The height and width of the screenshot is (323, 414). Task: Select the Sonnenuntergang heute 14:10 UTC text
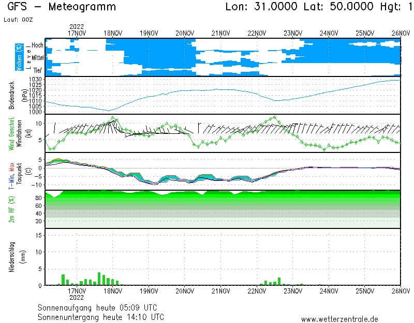[x=101, y=316]
